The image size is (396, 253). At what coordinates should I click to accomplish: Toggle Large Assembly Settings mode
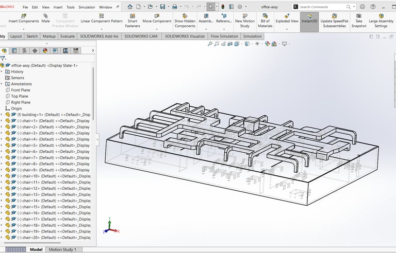click(x=381, y=19)
